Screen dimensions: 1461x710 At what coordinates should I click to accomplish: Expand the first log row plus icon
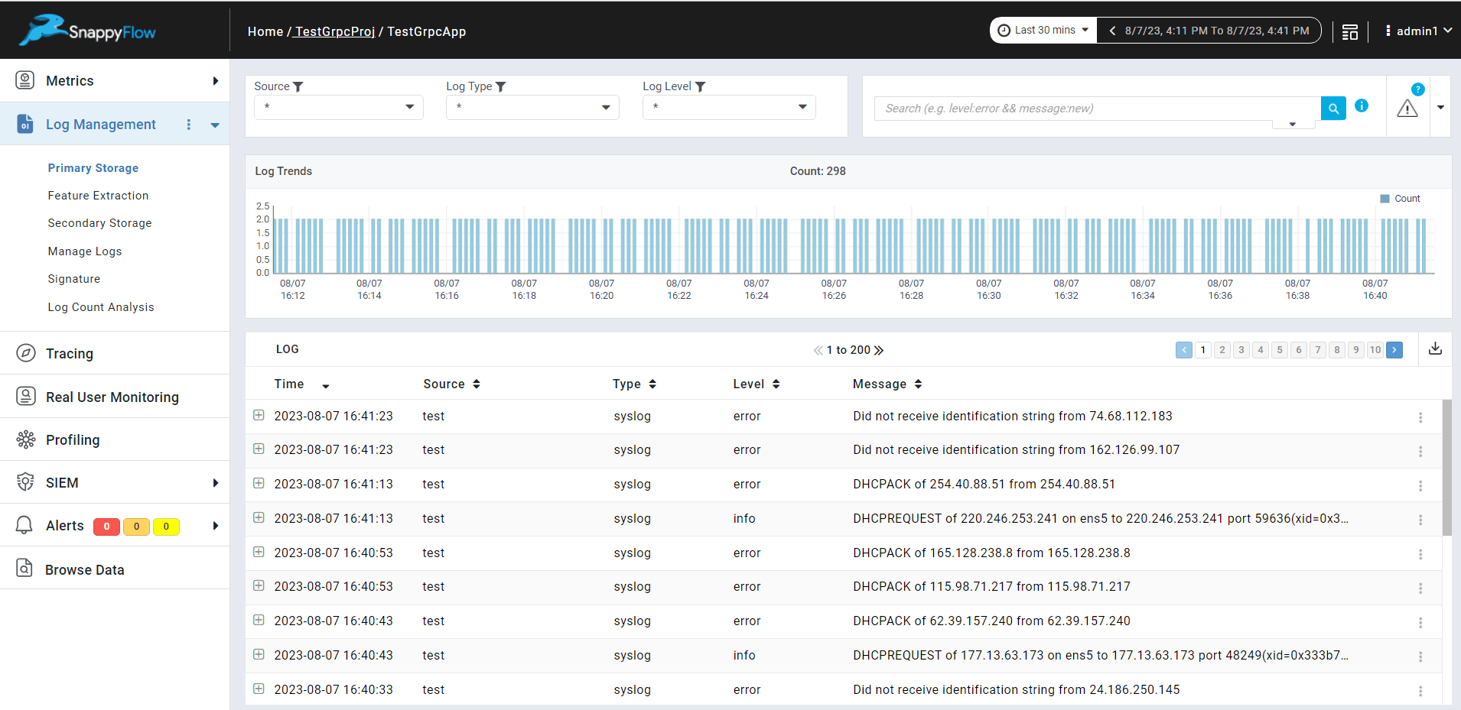[x=259, y=415]
